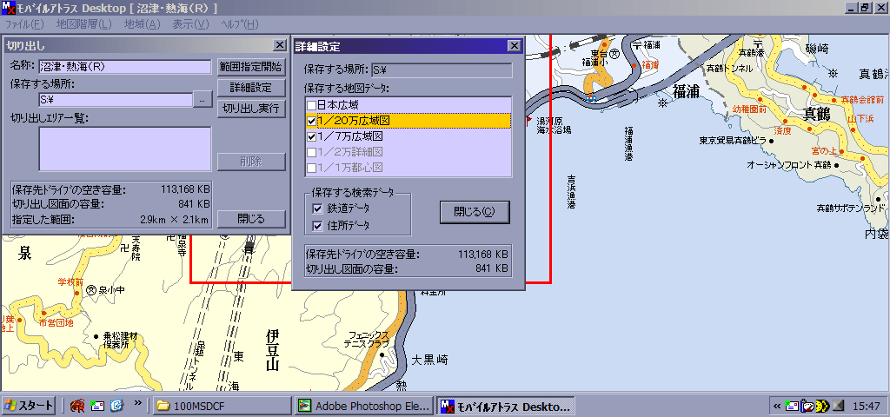Click the 泉小中 school label on map

(x=112, y=290)
